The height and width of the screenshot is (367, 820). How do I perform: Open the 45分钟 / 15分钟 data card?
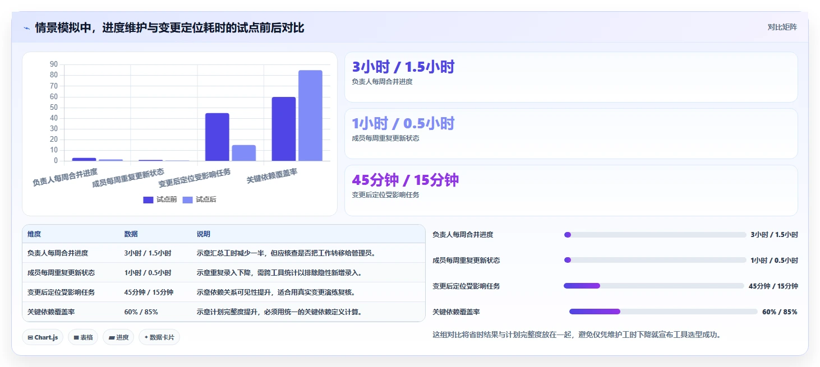(571, 190)
